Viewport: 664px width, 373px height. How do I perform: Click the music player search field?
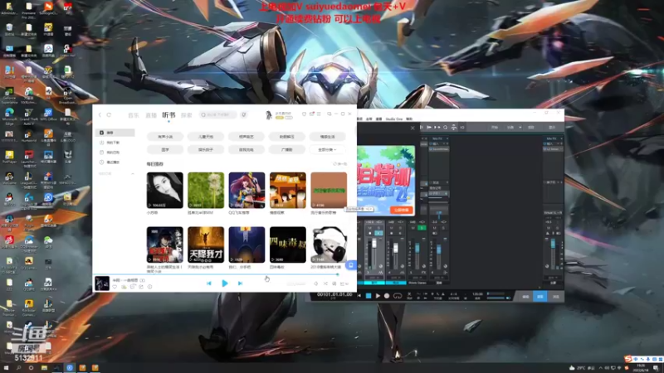tap(217, 114)
